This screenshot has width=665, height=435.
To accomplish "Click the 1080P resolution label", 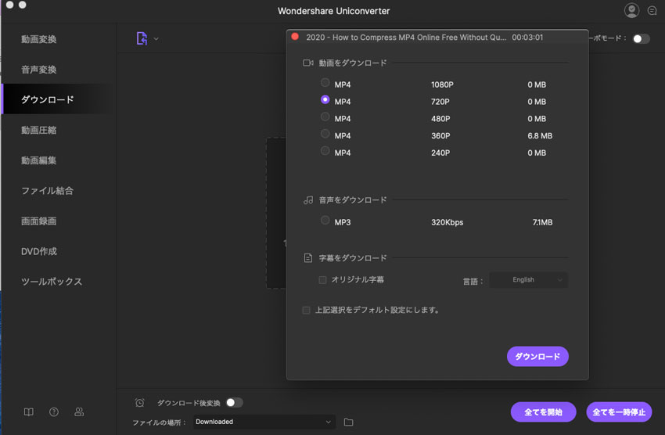I will coord(442,84).
